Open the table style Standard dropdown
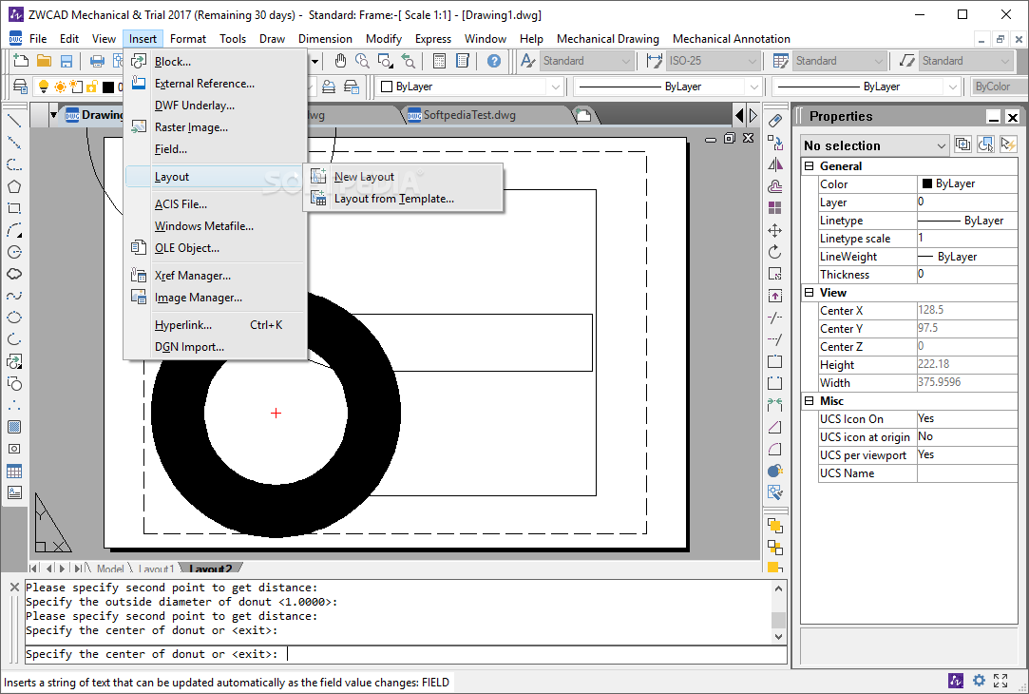 (839, 61)
